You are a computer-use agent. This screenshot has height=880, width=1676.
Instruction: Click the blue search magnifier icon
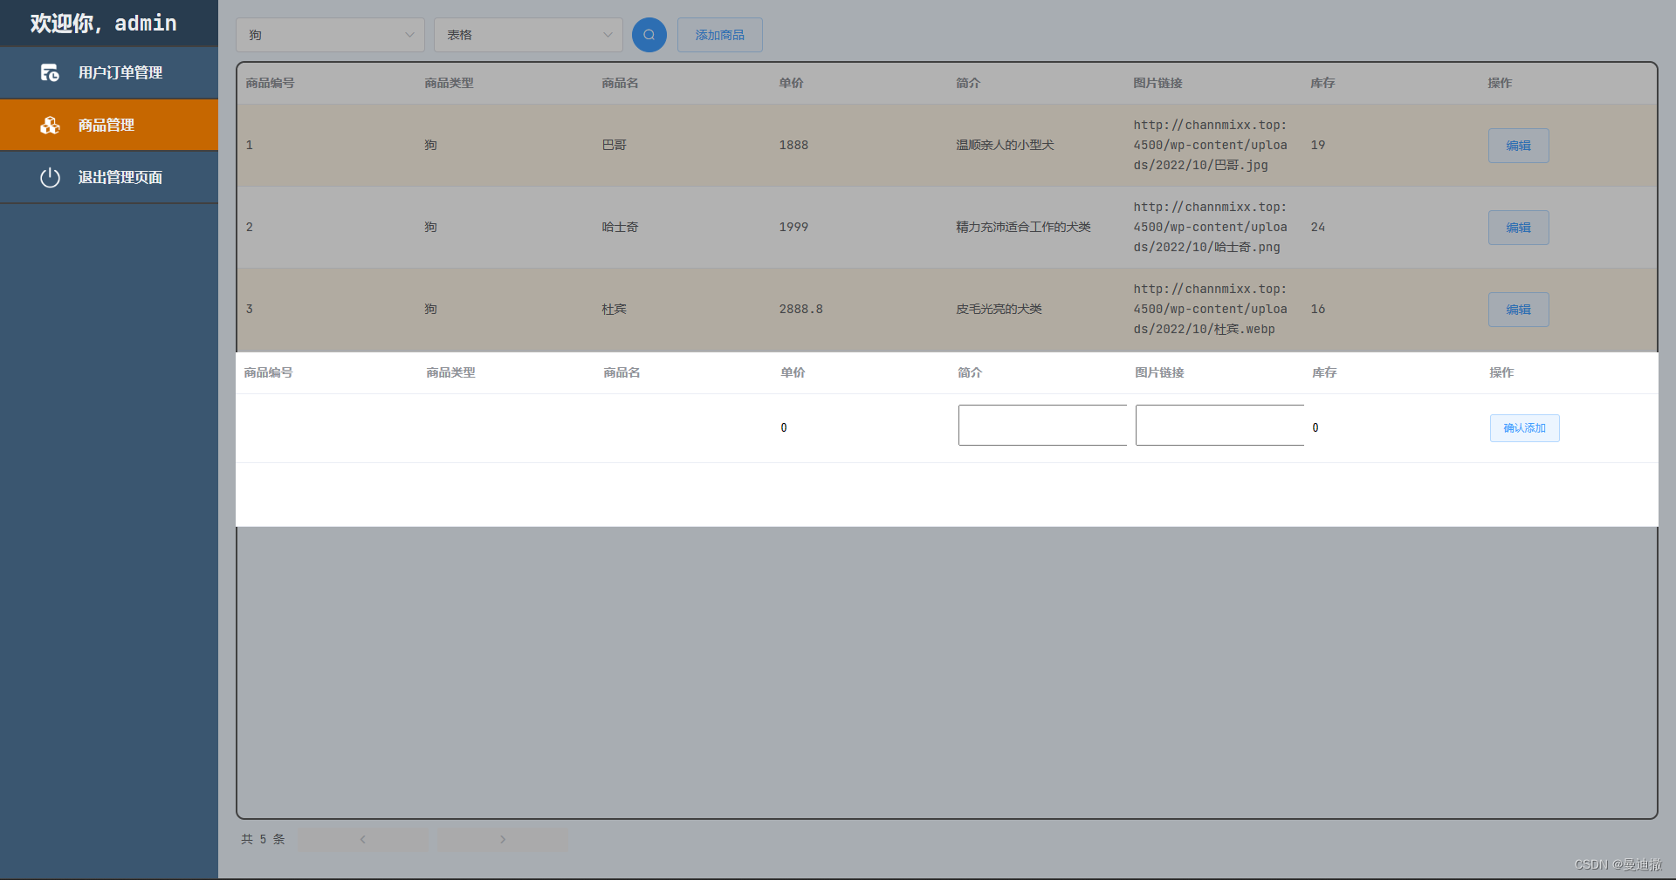(x=649, y=35)
